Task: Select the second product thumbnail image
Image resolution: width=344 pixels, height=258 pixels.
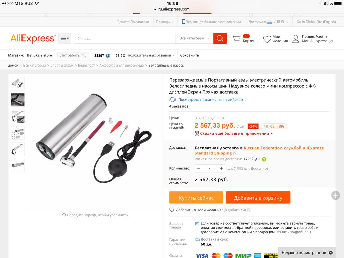Action: point(18,100)
